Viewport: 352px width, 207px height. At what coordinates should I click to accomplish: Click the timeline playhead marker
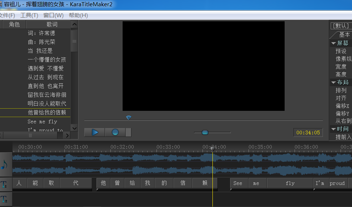(x=212, y=148)
